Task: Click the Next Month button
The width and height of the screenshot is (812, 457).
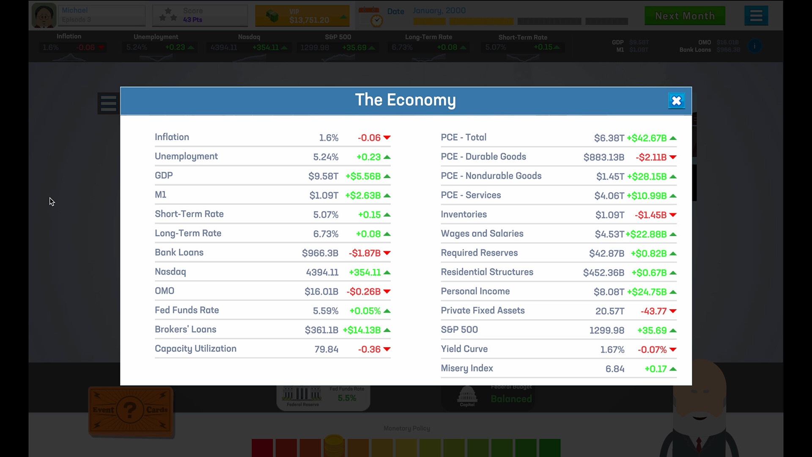Action: pos(684,16)
